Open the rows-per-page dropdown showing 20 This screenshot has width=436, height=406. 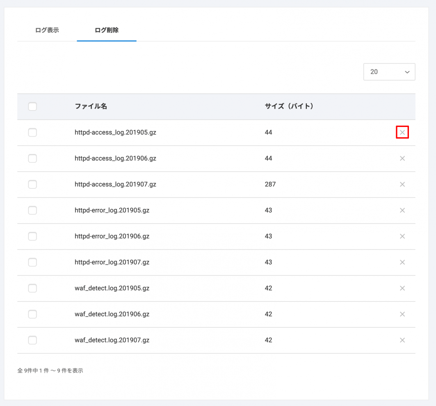[389, 72]
